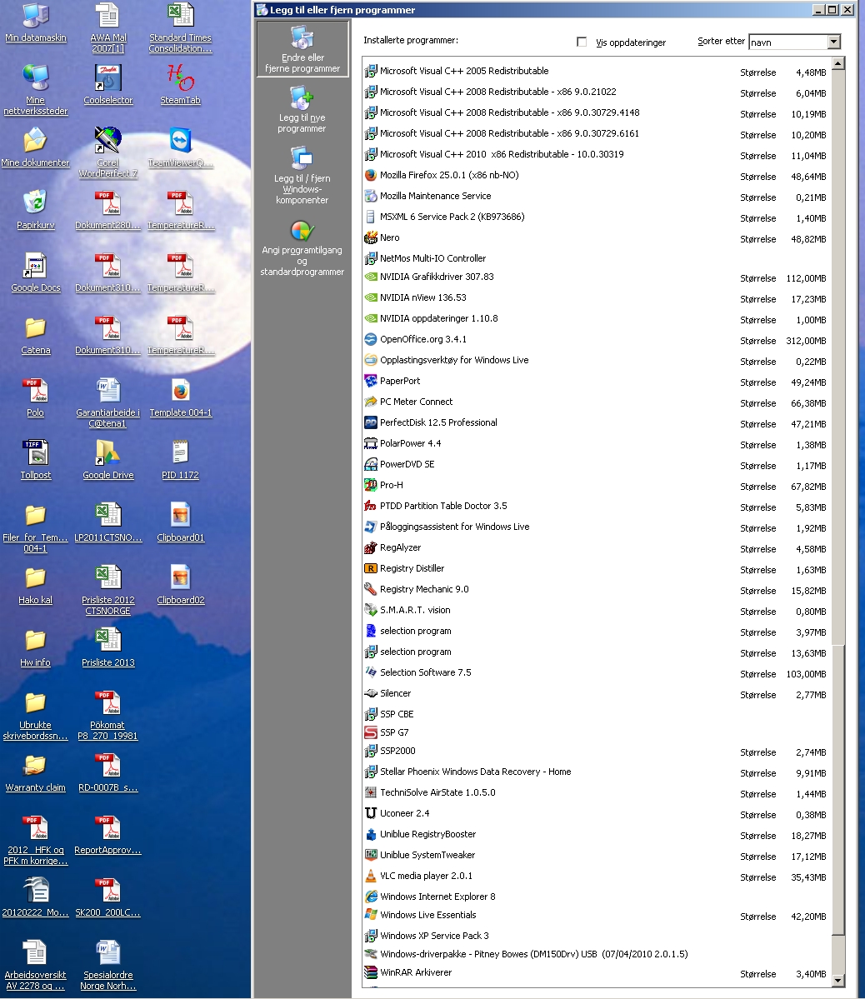This screenshot has width=865, height=999.
Task: Click 'Hw info' folder icon
Action: 36,647
